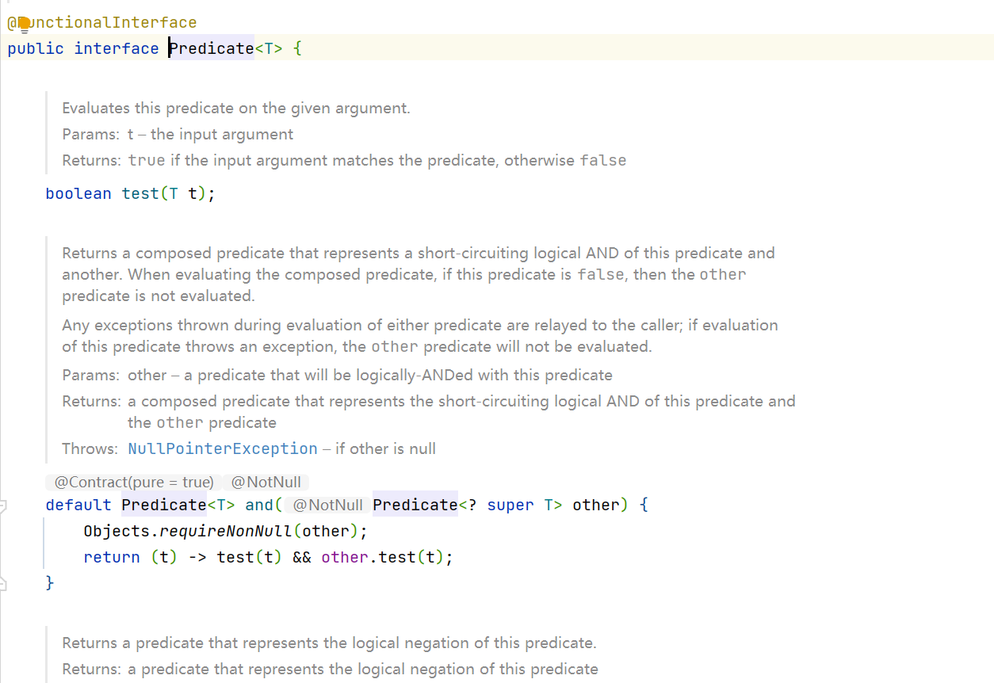Click the interface keyword
Screen dimensions: 994x683
(117, 48)
